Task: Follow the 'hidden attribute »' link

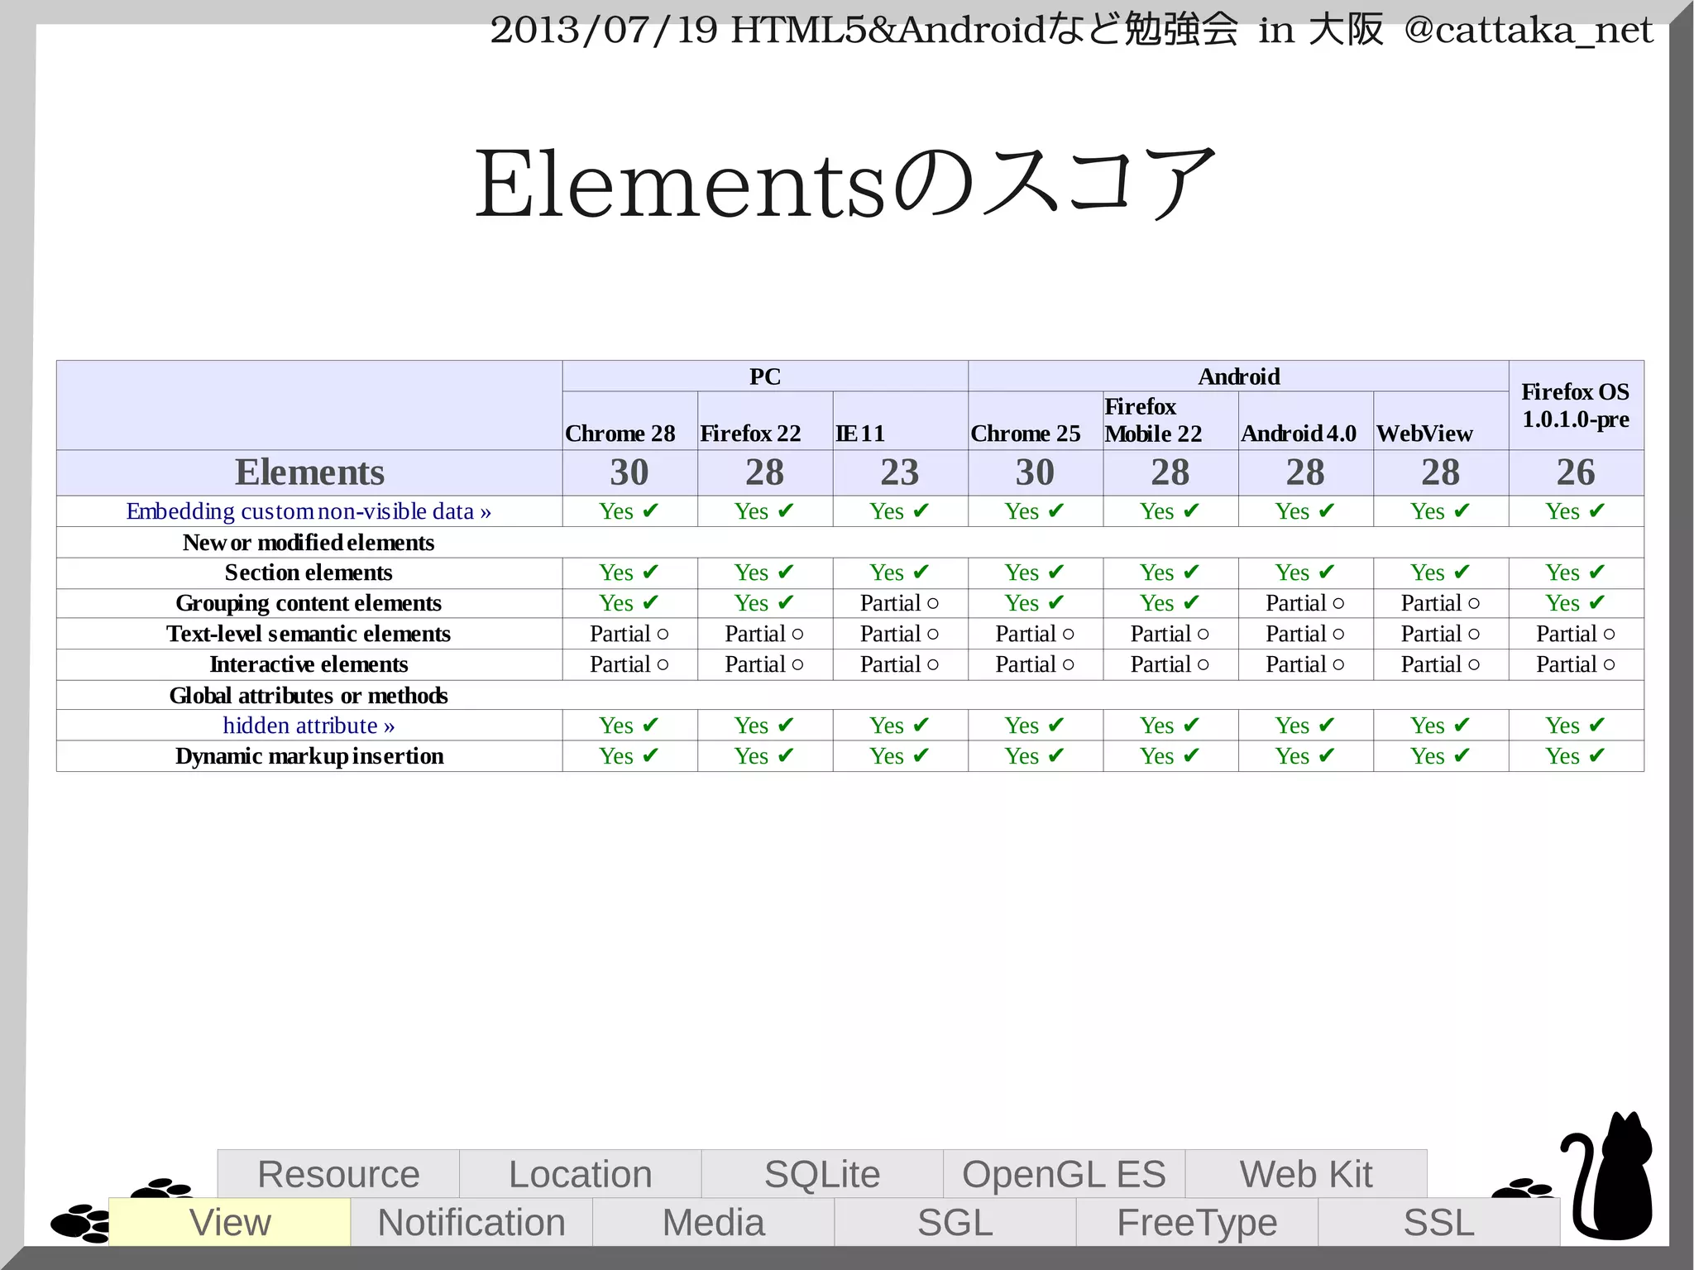Action: point(309,726)
